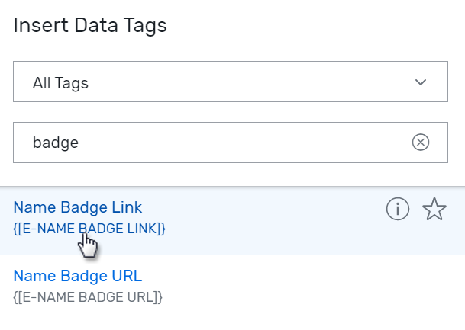Click the circled "i" information icon

[398, 209]
